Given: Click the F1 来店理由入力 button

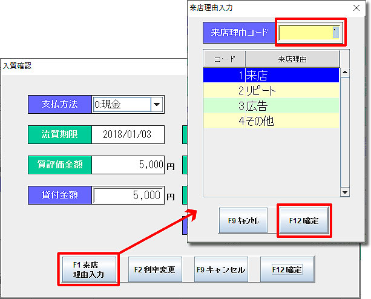Looking at the screenshot, I should tap(89, 270).
